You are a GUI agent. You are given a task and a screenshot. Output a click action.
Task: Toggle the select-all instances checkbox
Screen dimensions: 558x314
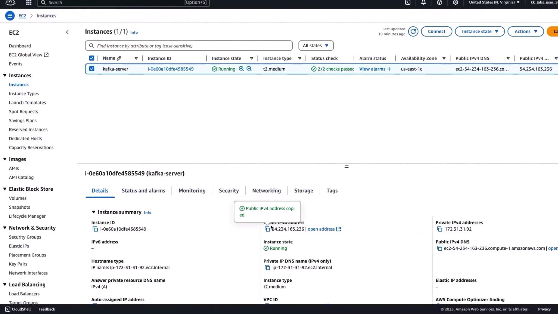point(92,58)
